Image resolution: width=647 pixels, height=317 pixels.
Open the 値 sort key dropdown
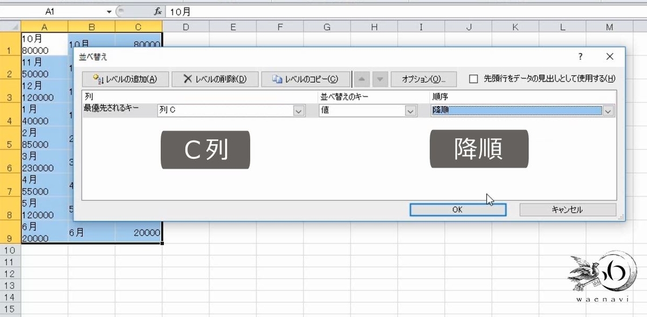coord(411,110)
